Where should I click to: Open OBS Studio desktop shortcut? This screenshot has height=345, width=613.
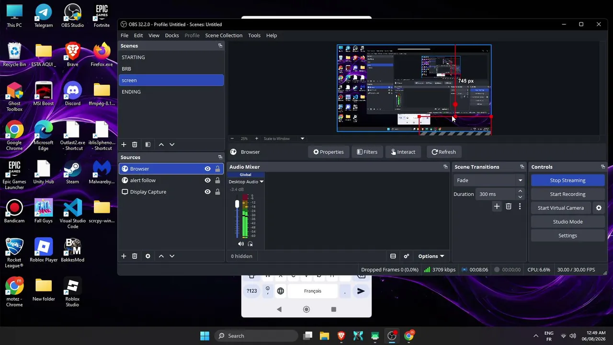[72, 16]
